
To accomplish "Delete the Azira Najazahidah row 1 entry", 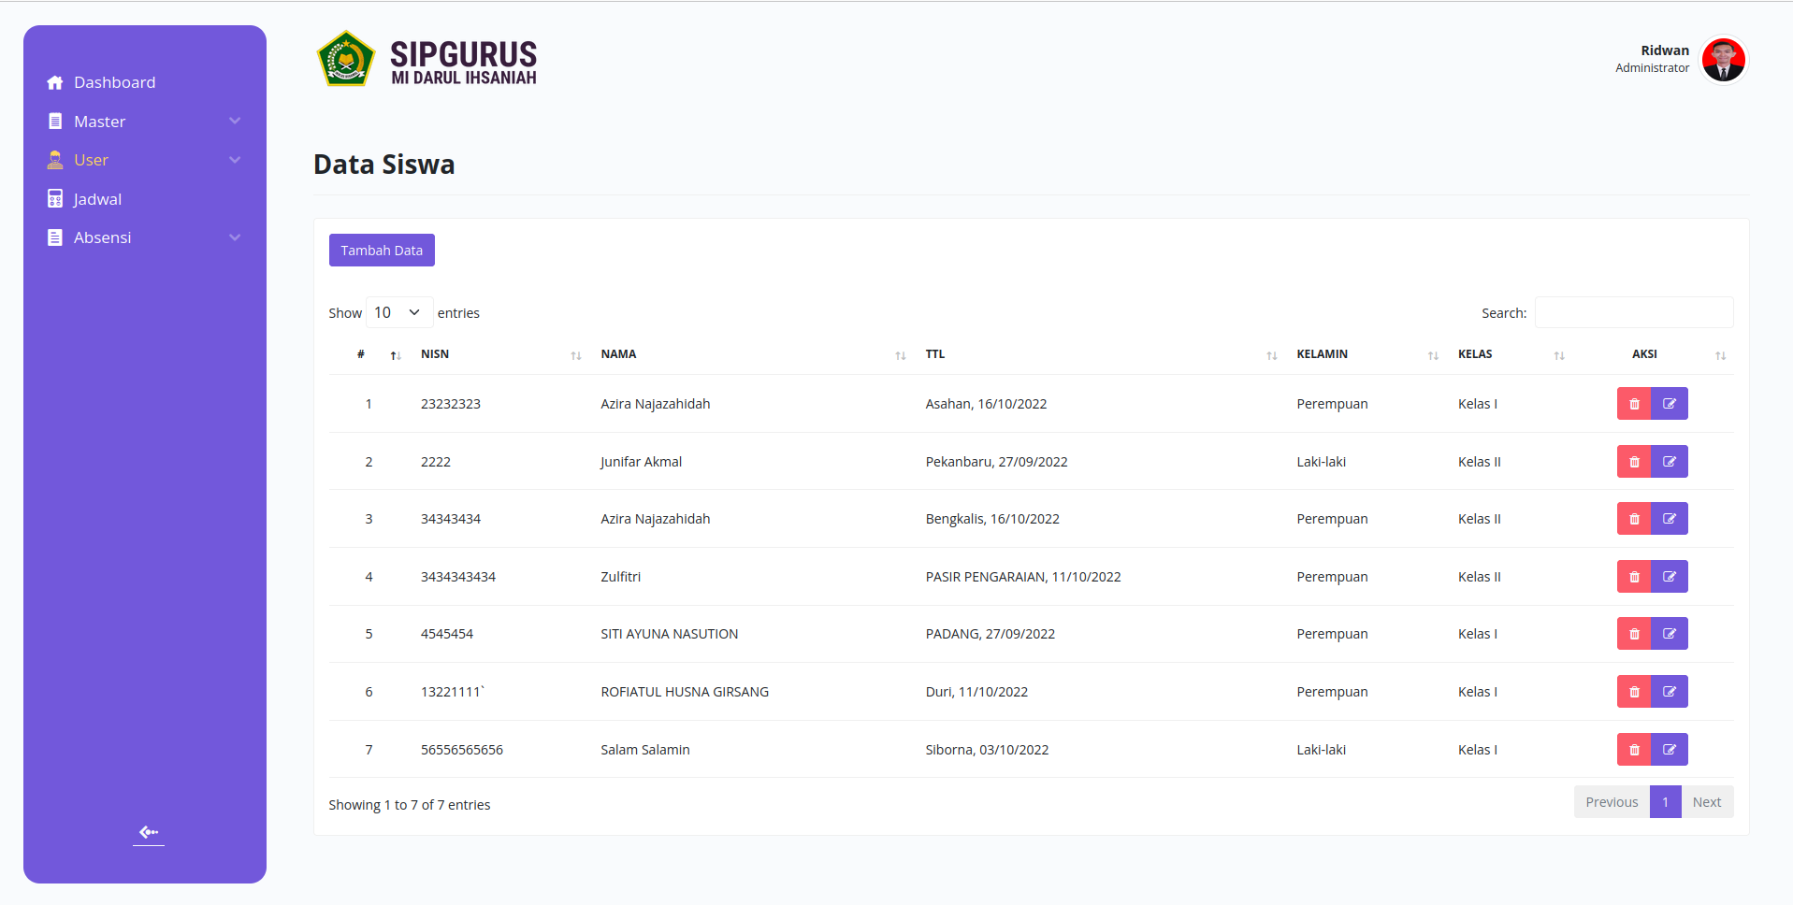I will (1634, 404).
